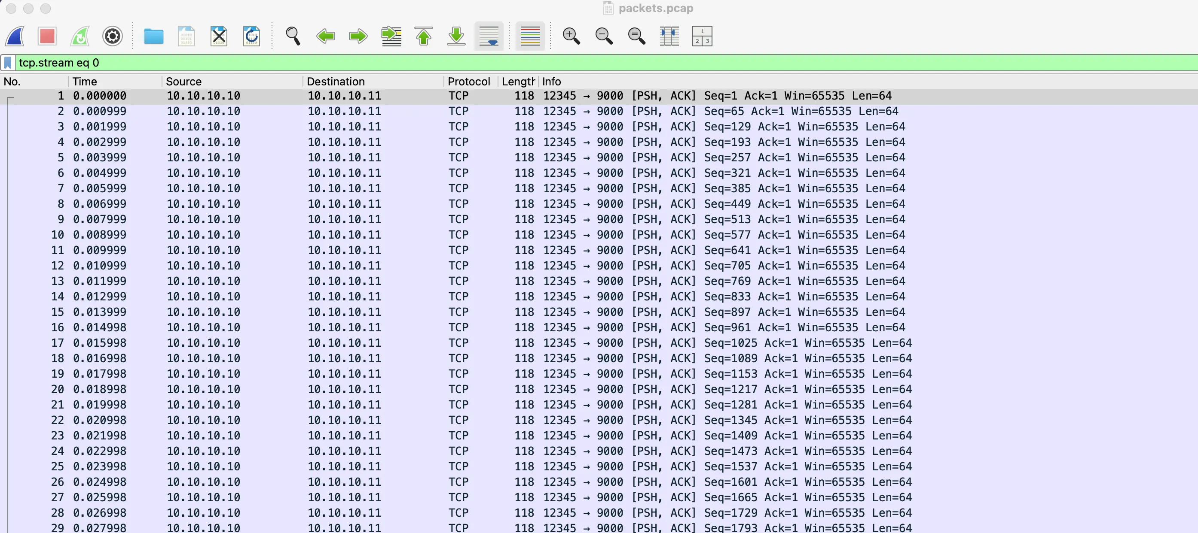Sort by the Source column header
1198x533 pixels.
pos(232,82)
